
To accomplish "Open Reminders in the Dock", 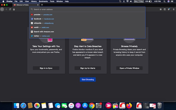I will [x=51, y=106].
